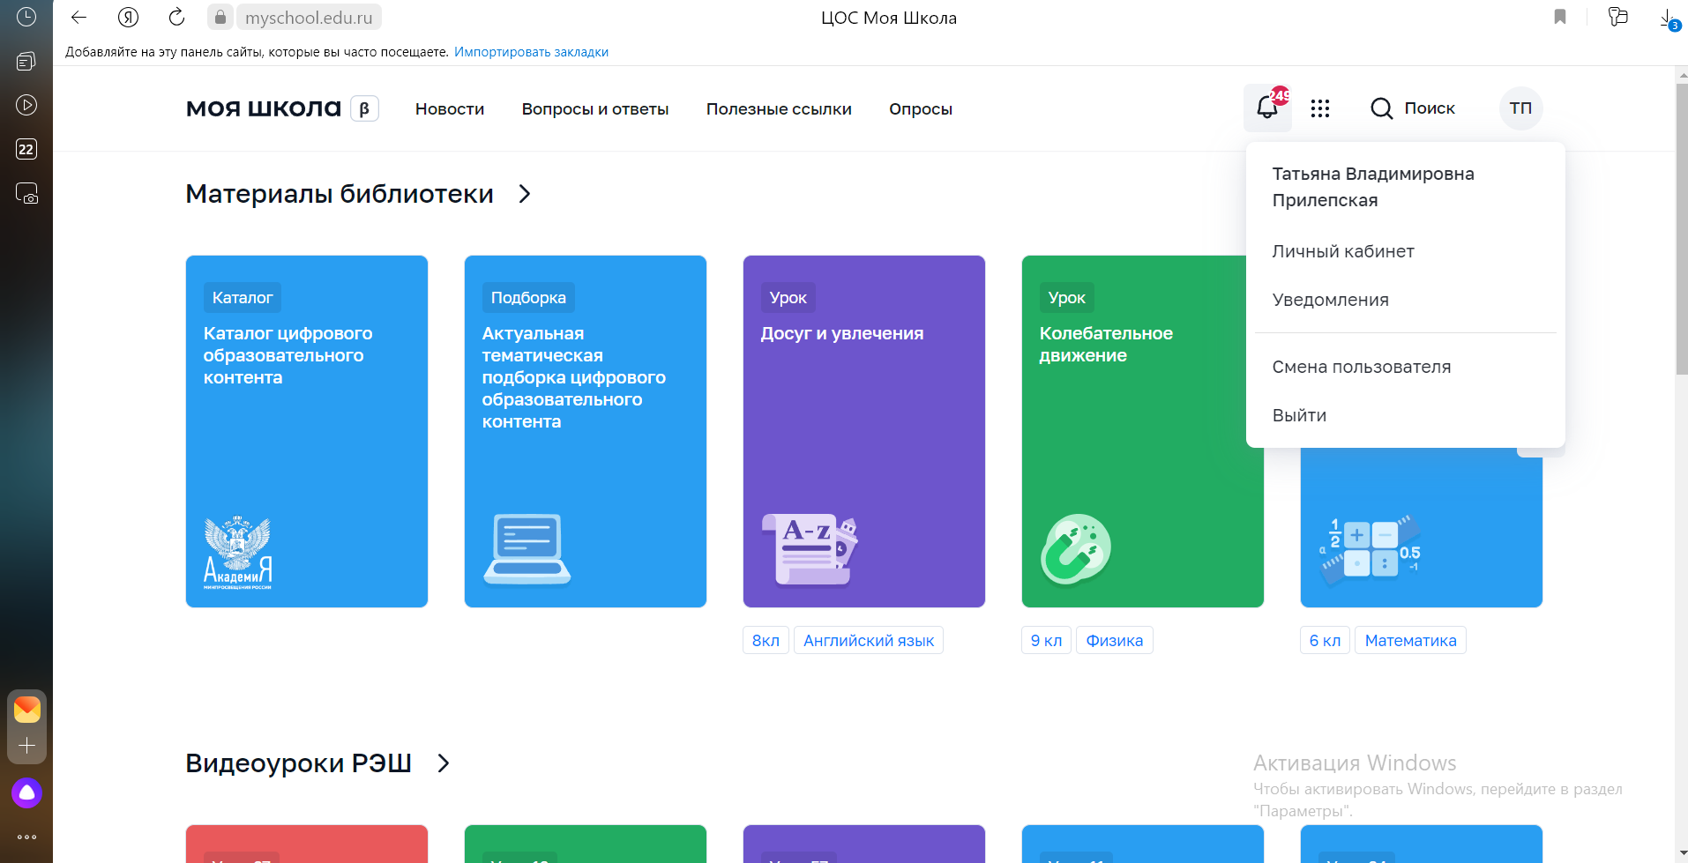Click the myschool.edu.ru address bar

coord(309,18)
